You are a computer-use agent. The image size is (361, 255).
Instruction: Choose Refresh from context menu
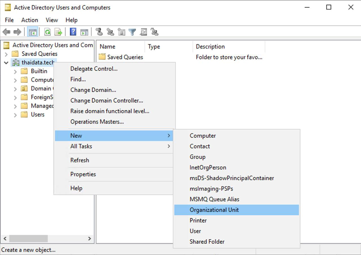pyautogui.click(x=114, y=160)
